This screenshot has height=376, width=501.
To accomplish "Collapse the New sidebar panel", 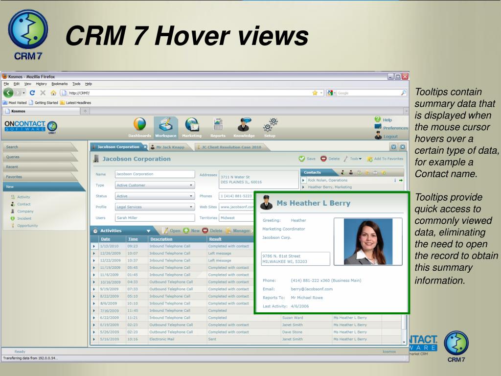I will point(43,187).
